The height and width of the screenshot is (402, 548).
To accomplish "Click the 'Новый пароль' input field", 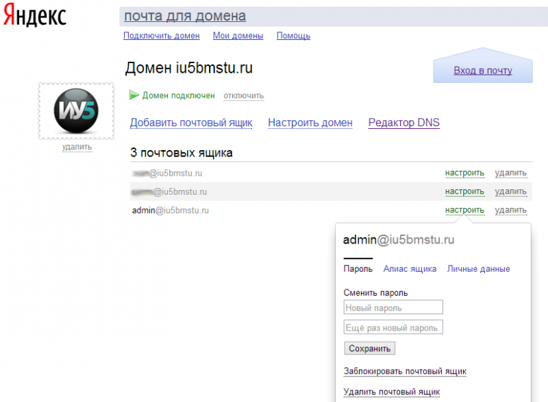I will (x=393, y=307).
